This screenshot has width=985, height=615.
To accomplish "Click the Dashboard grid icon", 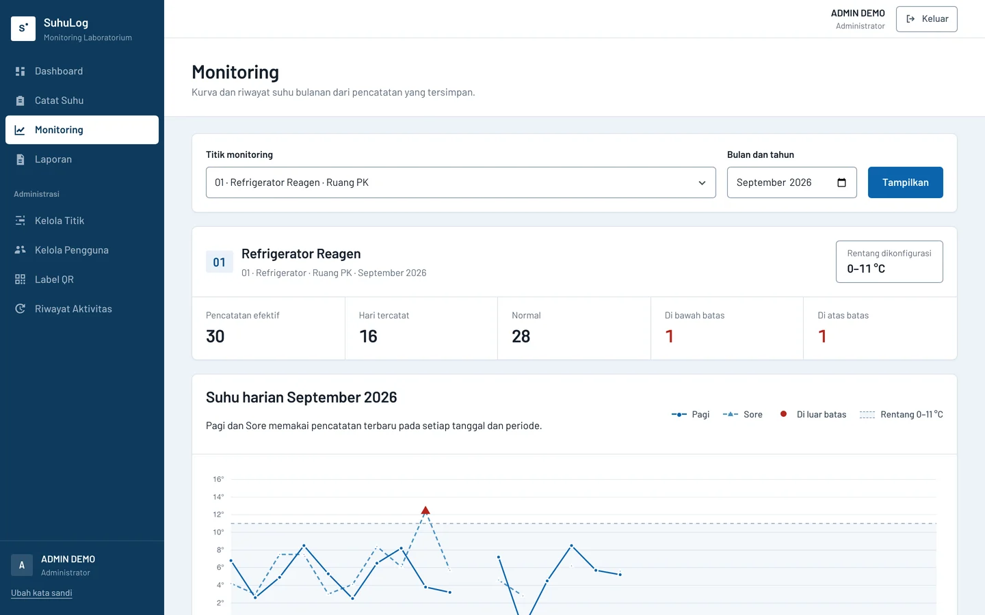I will 20,71.
